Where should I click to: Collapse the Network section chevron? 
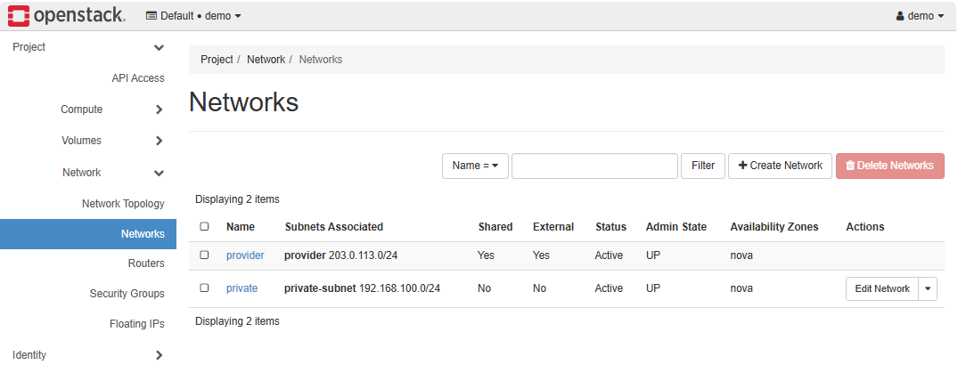click(x=159, y=173)
